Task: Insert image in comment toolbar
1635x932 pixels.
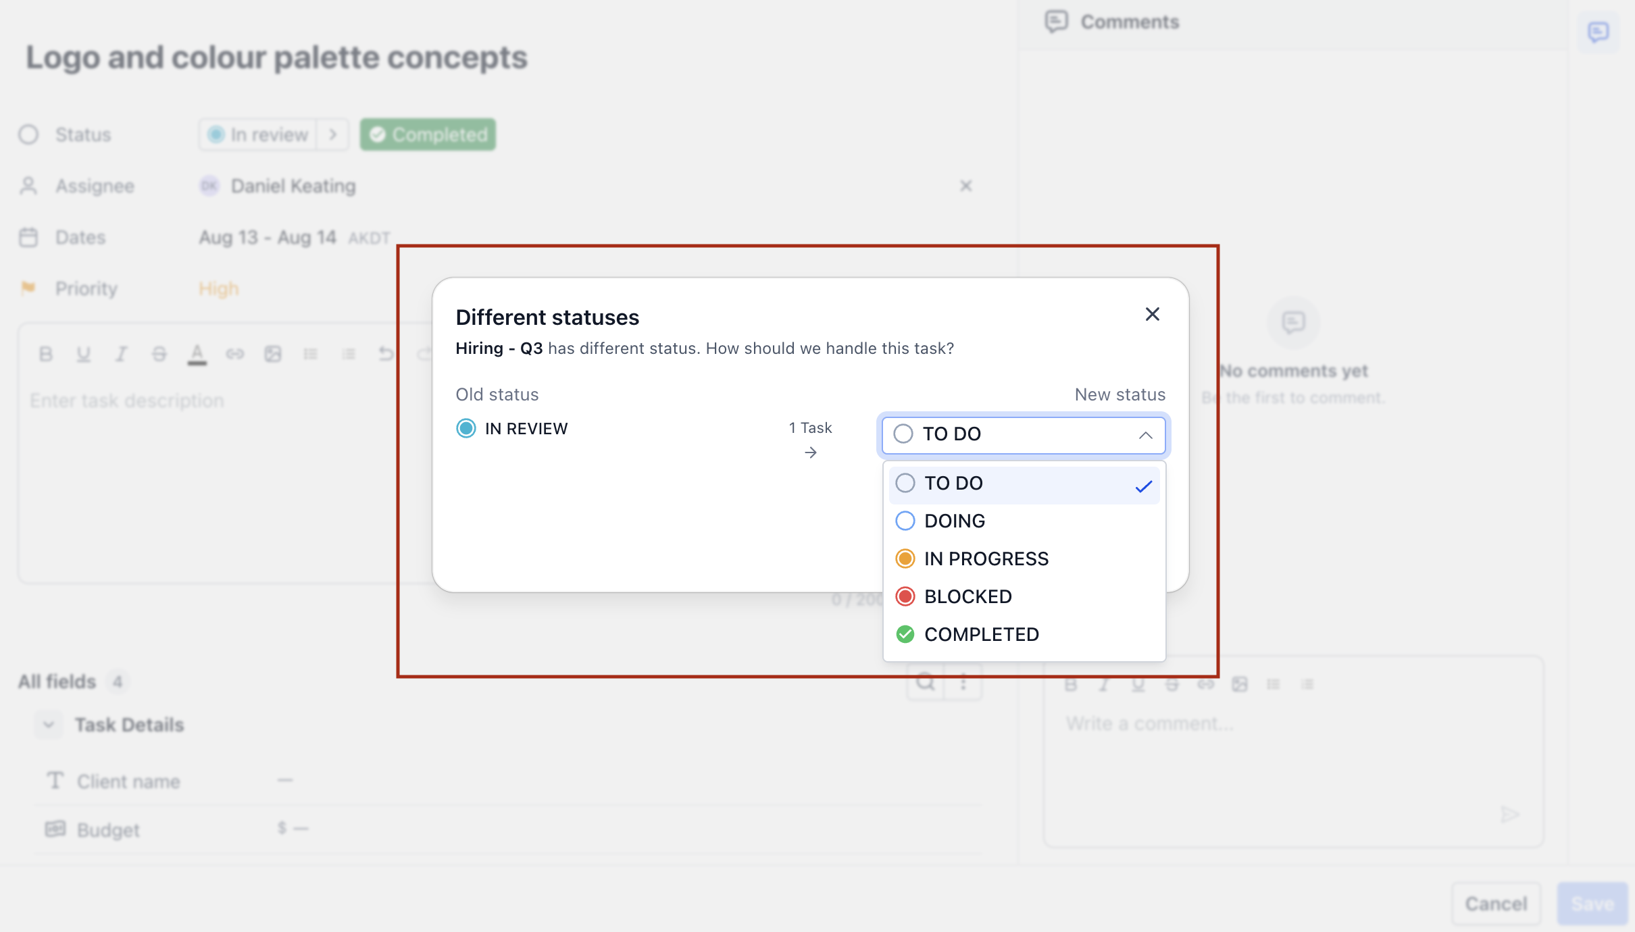Action: click(1240, 685)
